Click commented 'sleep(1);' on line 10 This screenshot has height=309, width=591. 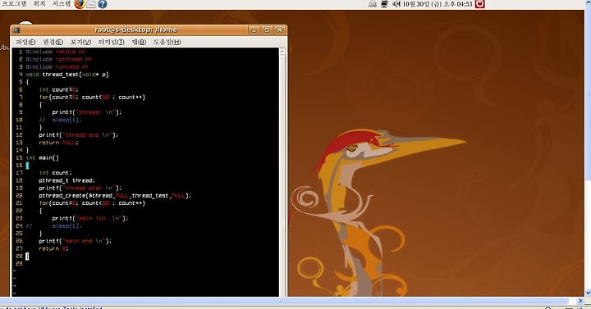[x=66, y=120]
